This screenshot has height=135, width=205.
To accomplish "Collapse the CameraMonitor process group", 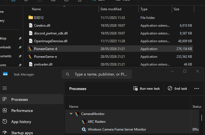I will (x=71, y=114).
